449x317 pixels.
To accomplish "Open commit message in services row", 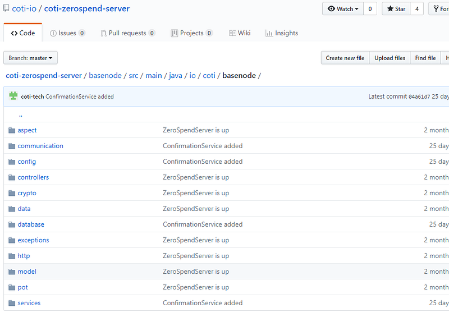I will [203, 303].
